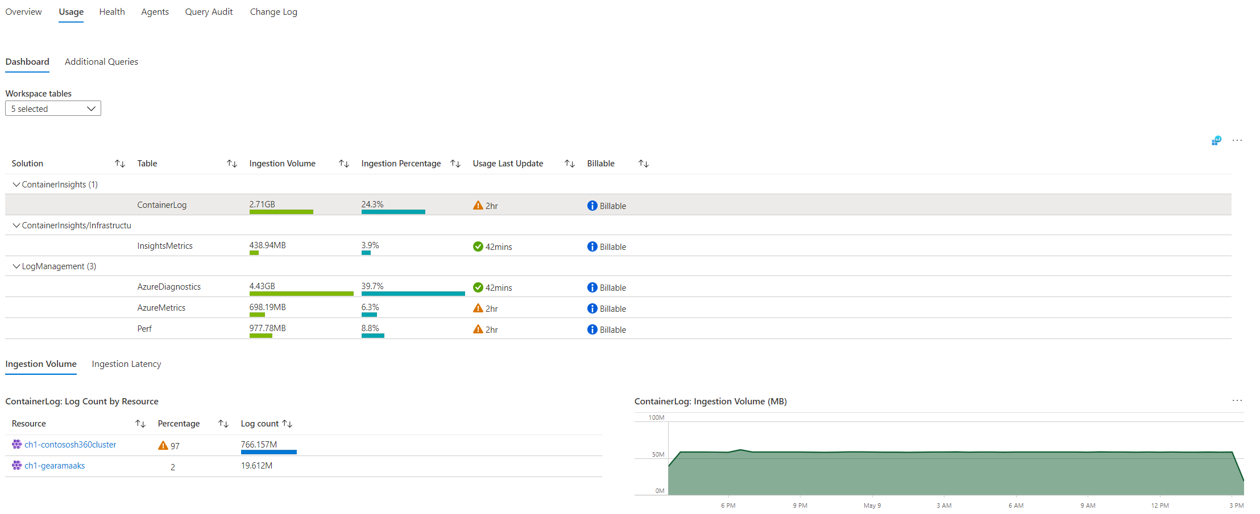This screenshot has height=514, width=1260.
Task: Click the green check icon for InsightsMetrics
Action: coord(478,246)
